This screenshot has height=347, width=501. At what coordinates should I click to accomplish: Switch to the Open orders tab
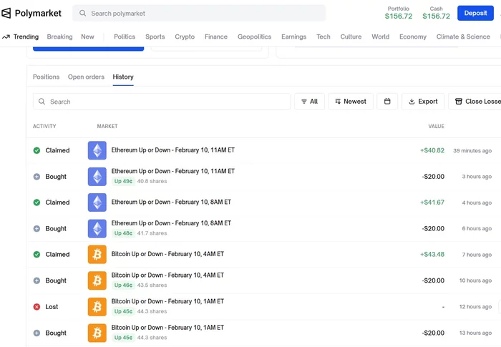(x=86, y=77)
